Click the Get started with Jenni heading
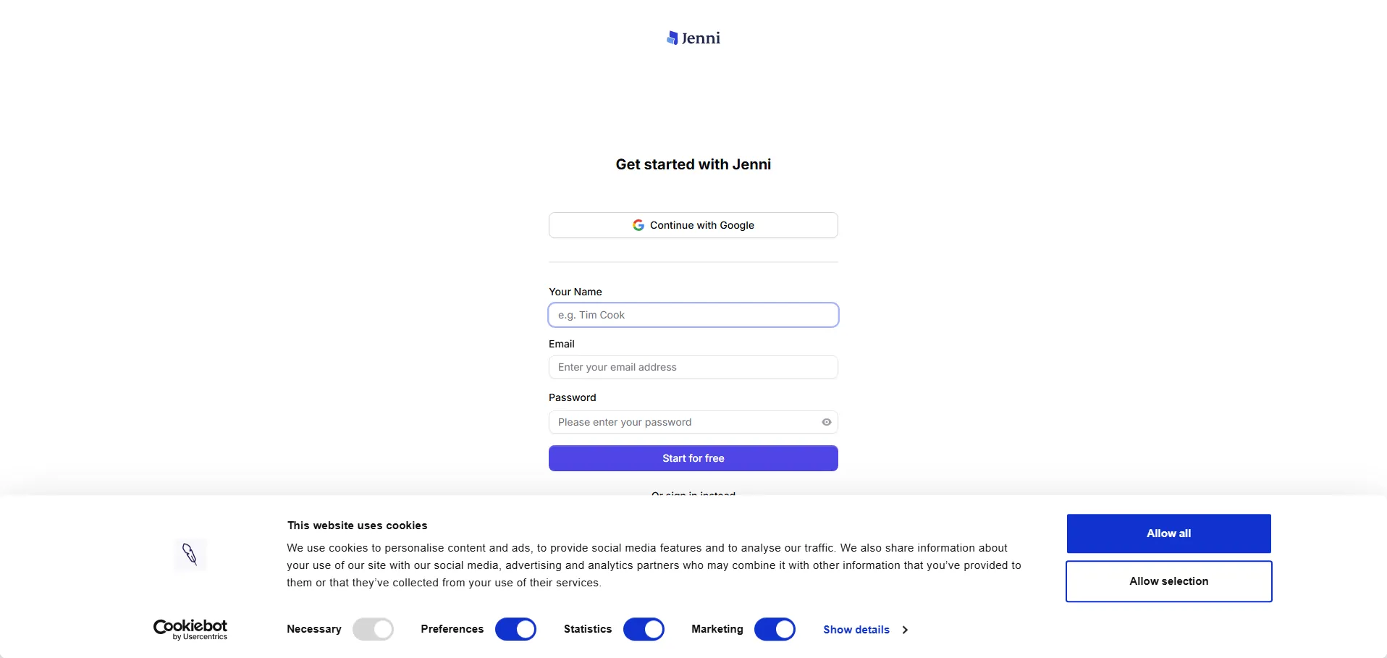This screenshot has height=658, width=1387. pos(693,164)
